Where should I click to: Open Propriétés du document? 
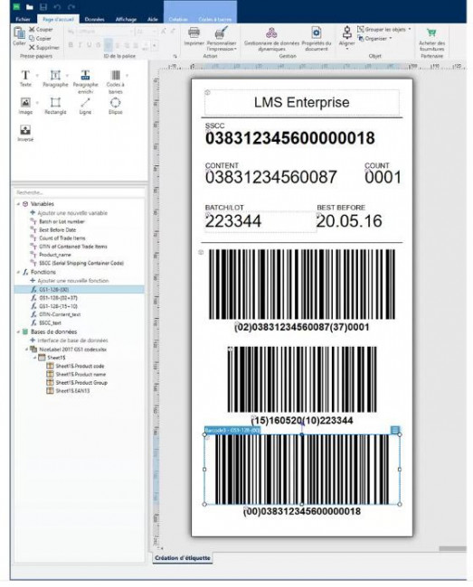(317, 39)
